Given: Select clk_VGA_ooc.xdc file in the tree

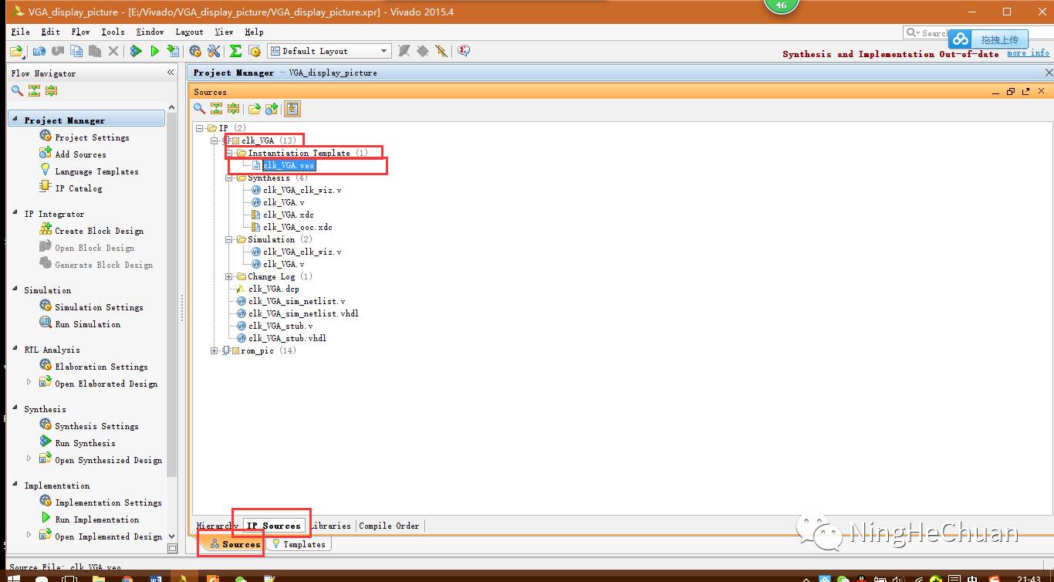Looking at the screenshot, I should (x=297, y=227).
